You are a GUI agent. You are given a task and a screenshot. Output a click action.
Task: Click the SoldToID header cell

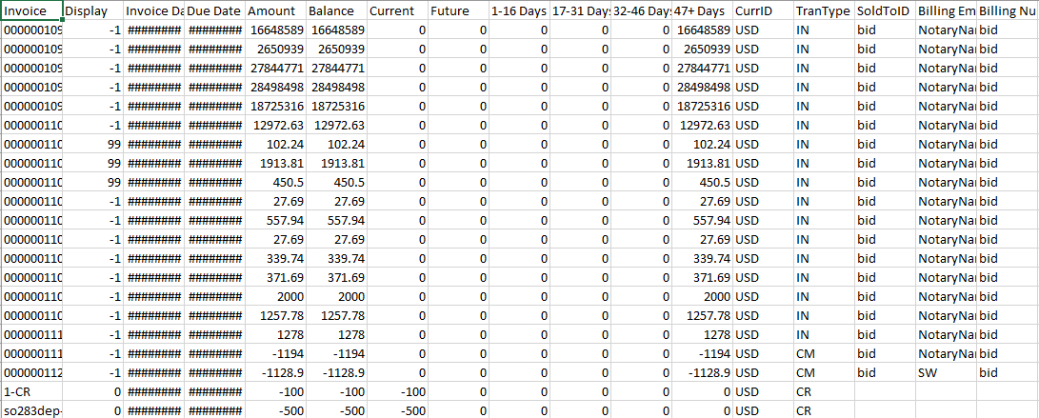click(x=884, y=10)
